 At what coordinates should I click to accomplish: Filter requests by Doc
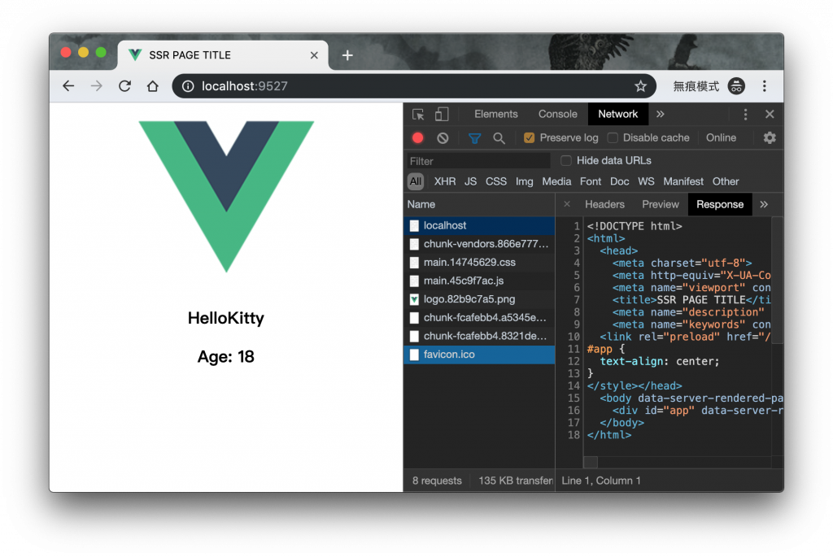pos(619,181)
